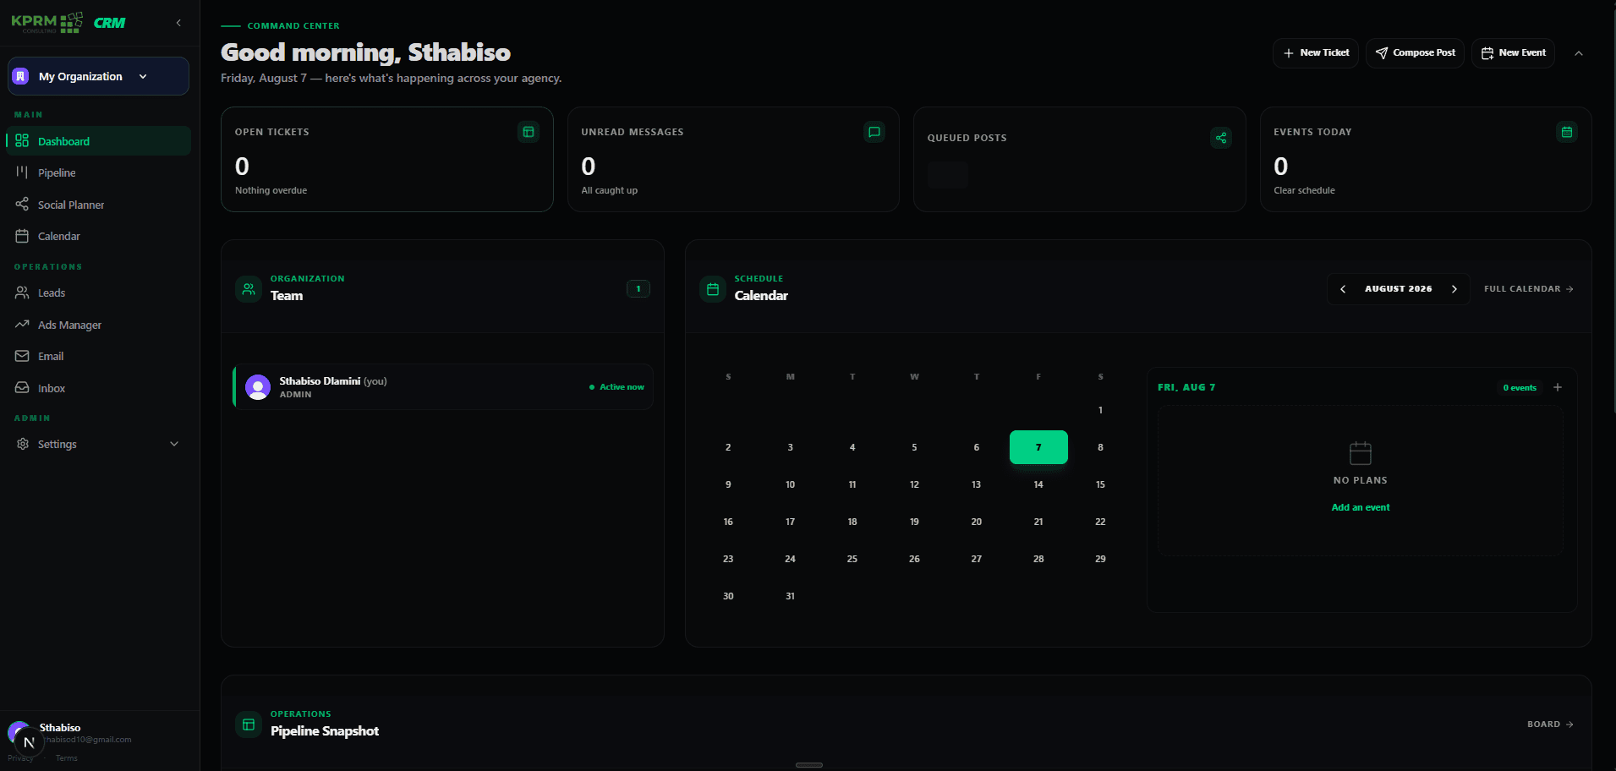Click the New Ticket button

coord(1316,52)
